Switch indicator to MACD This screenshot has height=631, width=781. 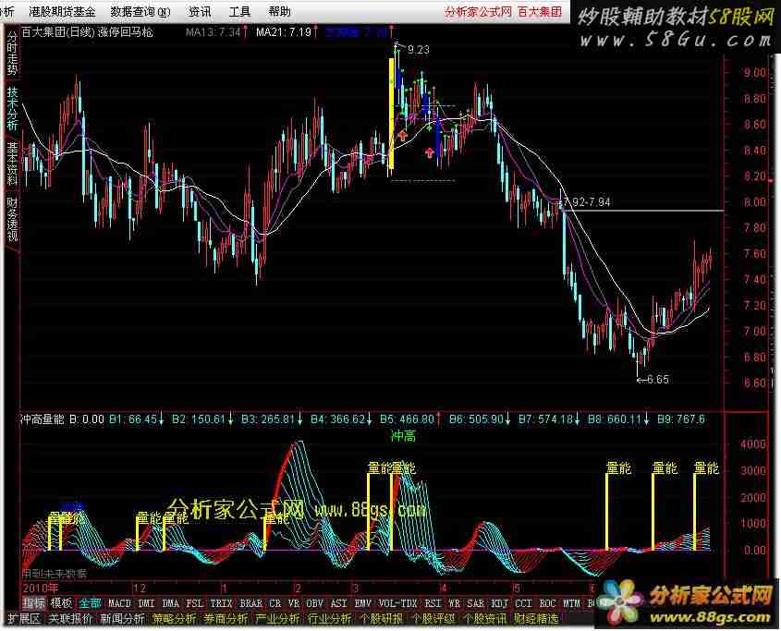(x=119, y=603)
